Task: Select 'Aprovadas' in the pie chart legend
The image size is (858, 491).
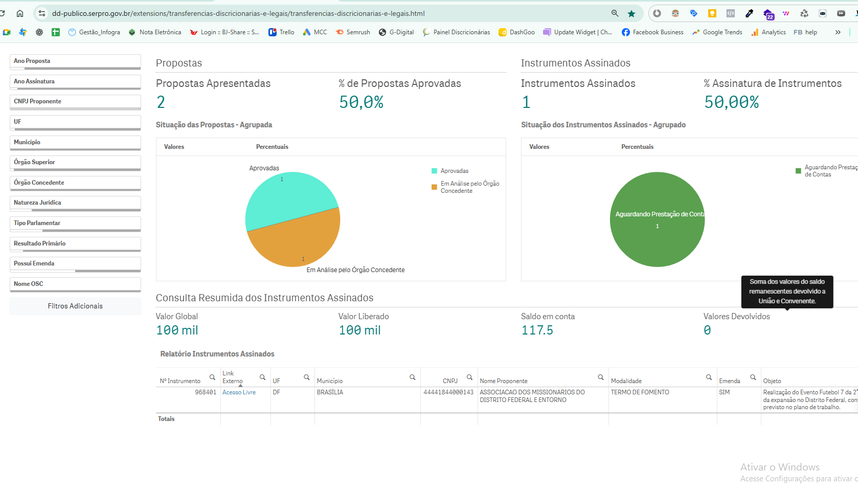Action: [454, 170]
